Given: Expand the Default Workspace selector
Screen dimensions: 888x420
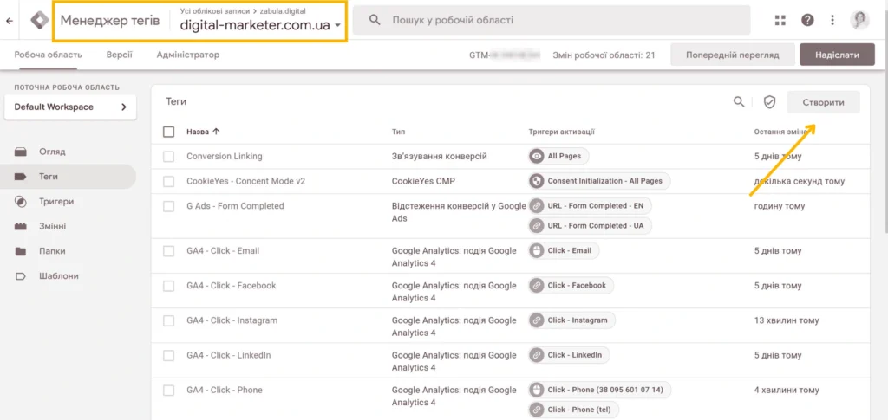Looking at the screenshot, I should click(x=70, y=107).
